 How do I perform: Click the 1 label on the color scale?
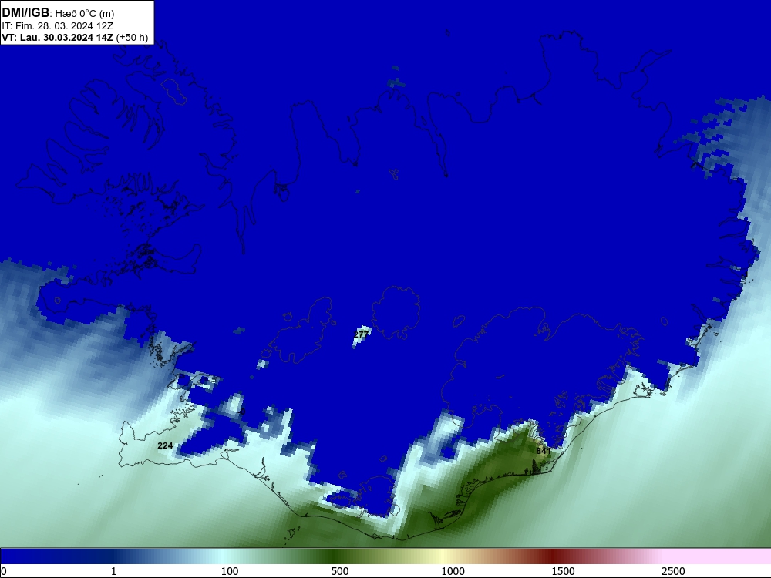click(113, 571)
